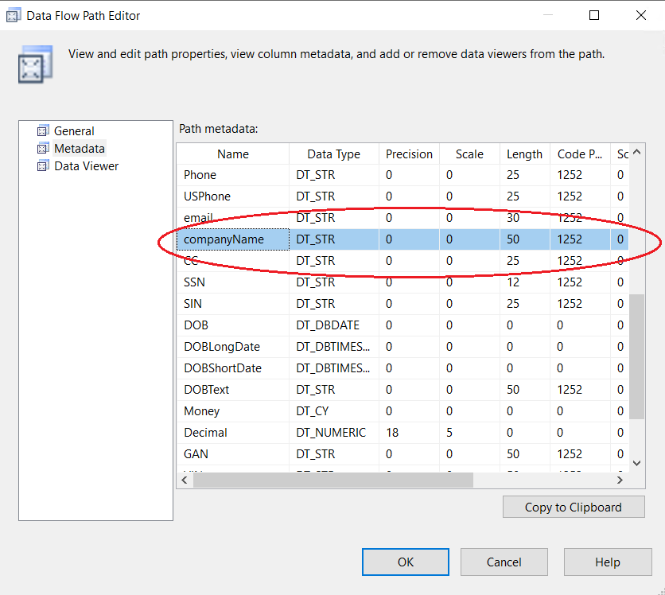Click the horizontal scrollbar left arrow
This screenshot has width=665, height=595.
(185, 480)
